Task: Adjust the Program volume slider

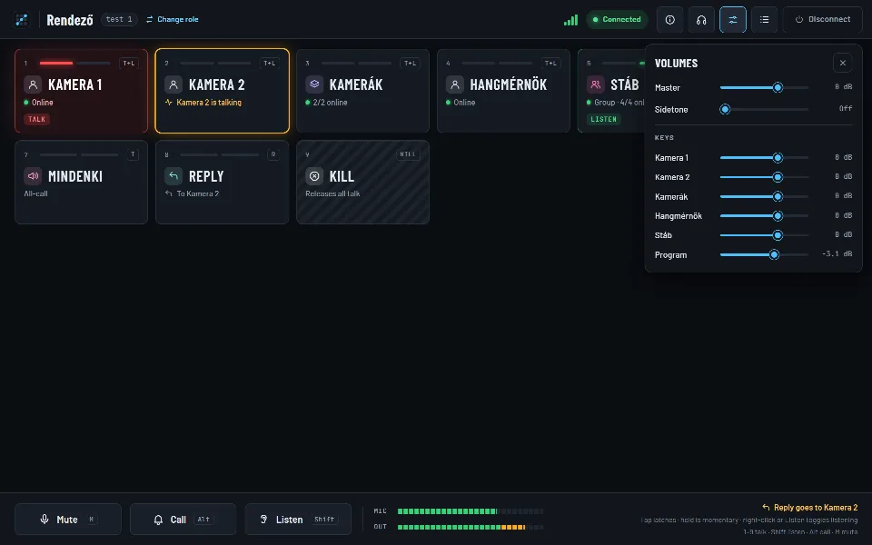Action: pyautogui.click(x=764, y=254)
